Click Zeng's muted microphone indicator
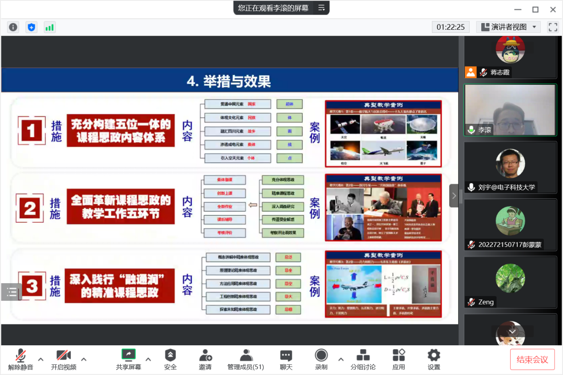This screenshot has width=563, height=375. [472, 302]
